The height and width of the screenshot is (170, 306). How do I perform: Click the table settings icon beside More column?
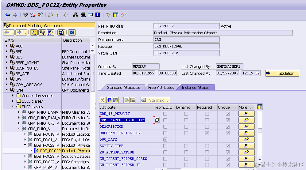(x=260, y=107)
